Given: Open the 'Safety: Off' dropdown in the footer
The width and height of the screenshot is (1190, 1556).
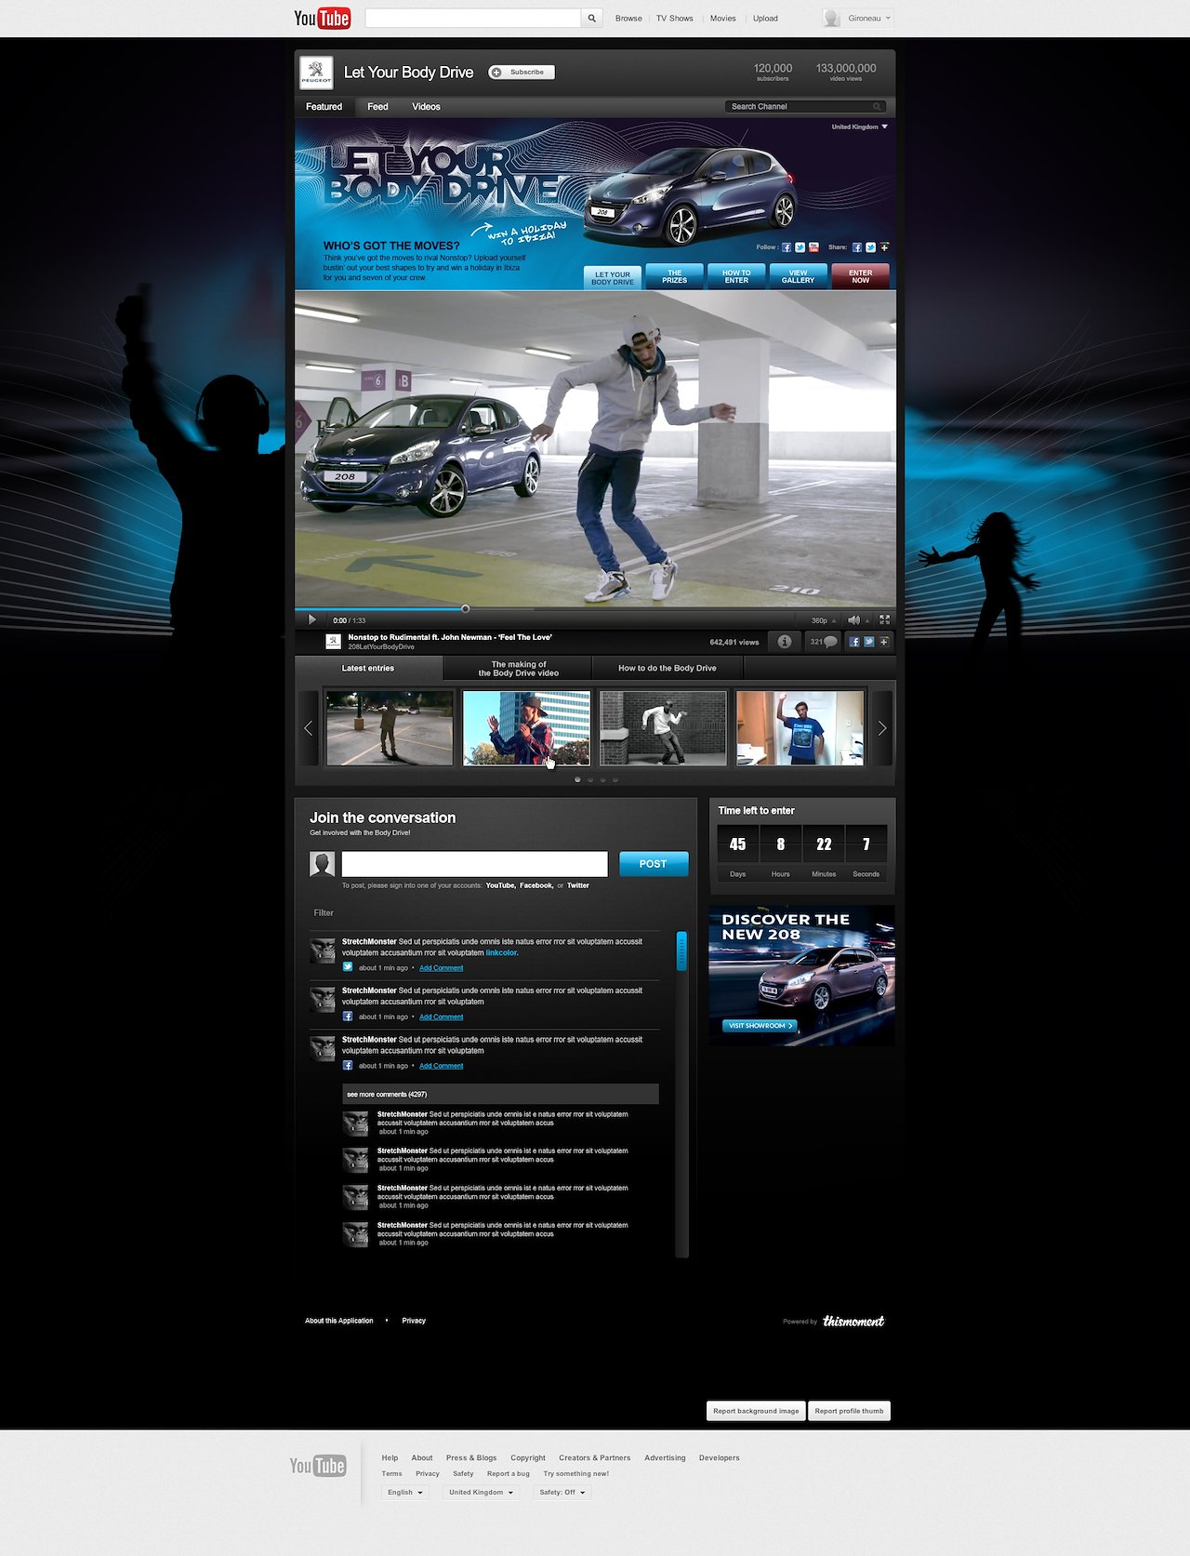Looking at the screenshot, I should pos(562,1492).
